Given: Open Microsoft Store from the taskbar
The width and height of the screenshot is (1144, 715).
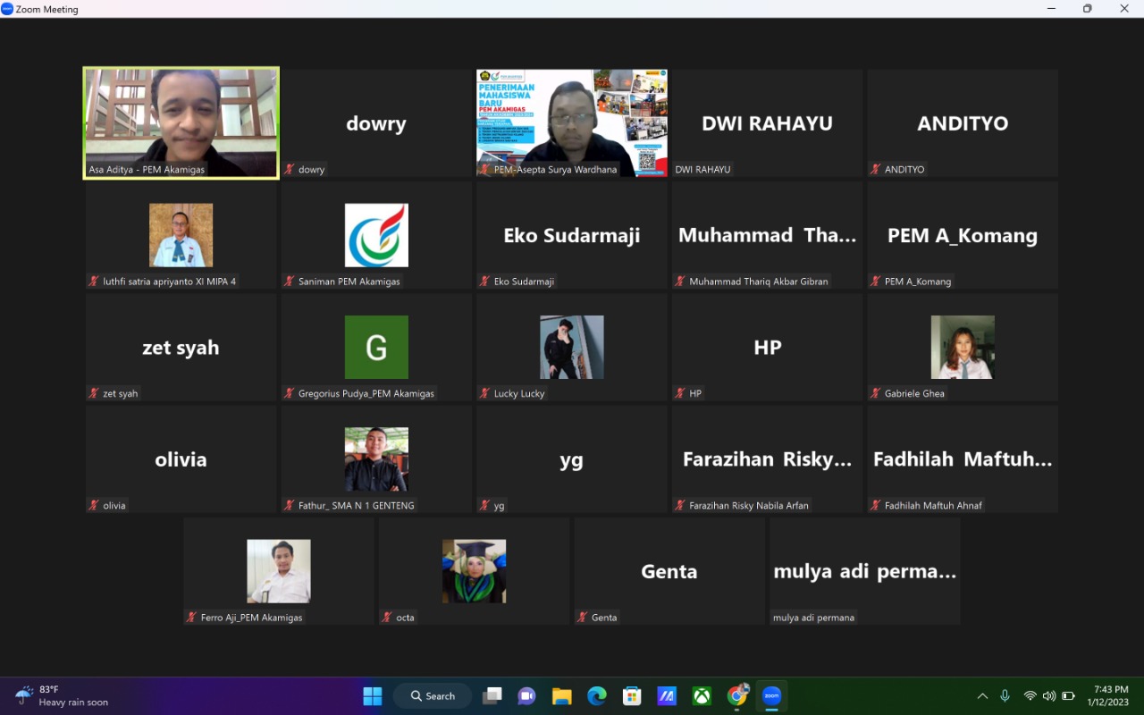Looking at the screenshot, I should [632, 695].
